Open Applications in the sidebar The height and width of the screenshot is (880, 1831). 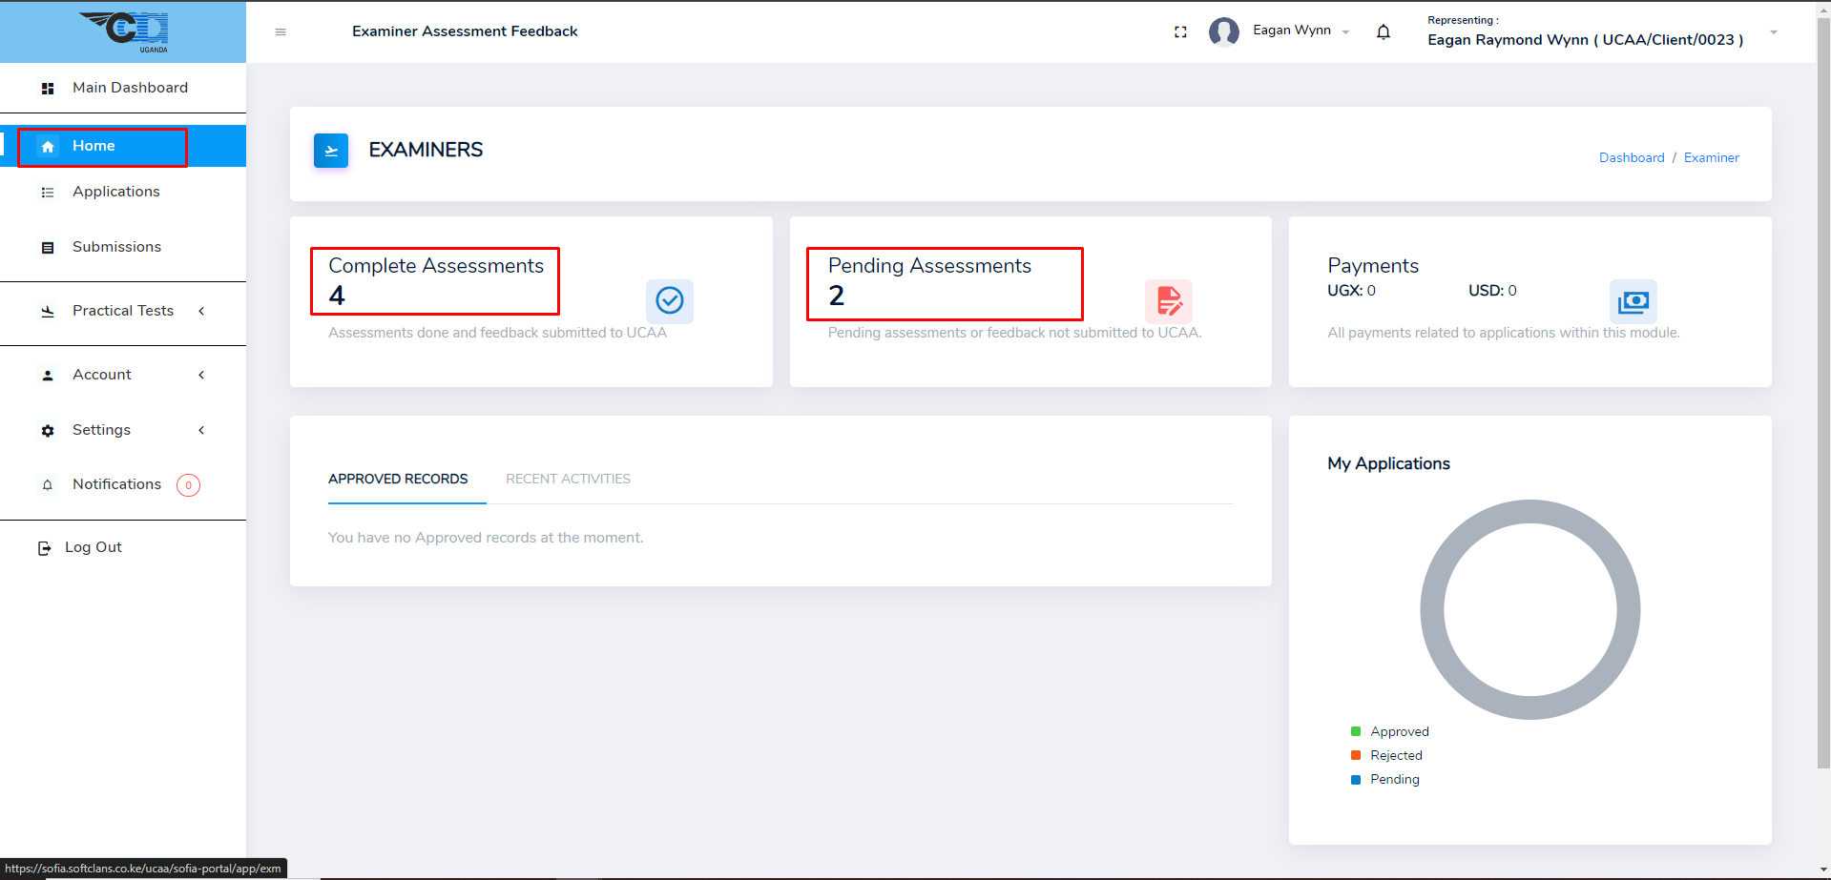(x=116, y=192)
